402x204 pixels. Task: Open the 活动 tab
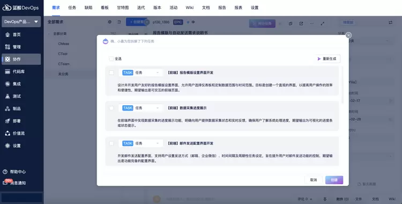click(174, 8)
